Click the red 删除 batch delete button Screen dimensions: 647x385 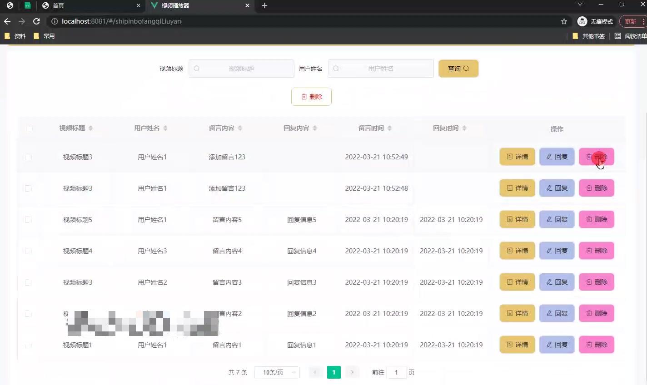click(311, 96)
